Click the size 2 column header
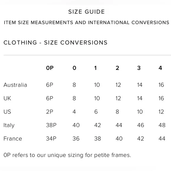Viewport: 171px width, 171px height. coord(117,68)
